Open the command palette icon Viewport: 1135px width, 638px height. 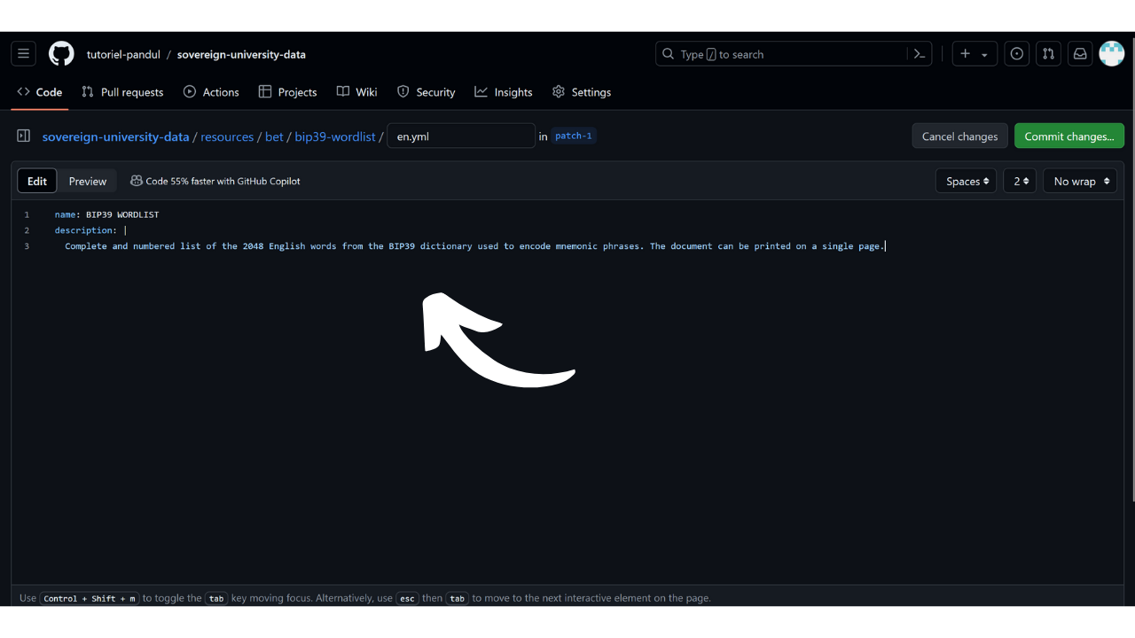(x=920, y=54)
